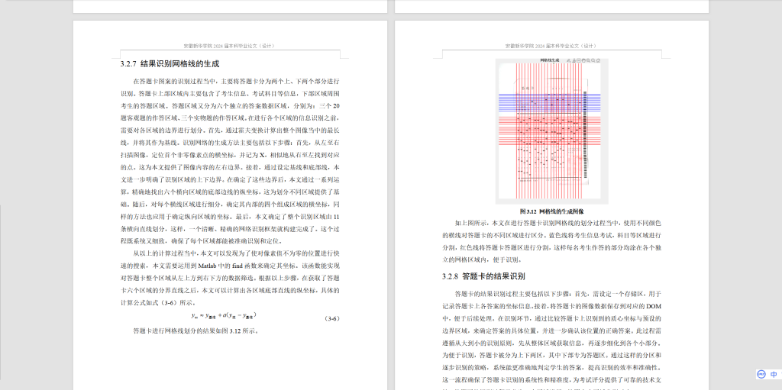Click right page header 安徽新华学院 2024 届本科毕业论文

551,46
